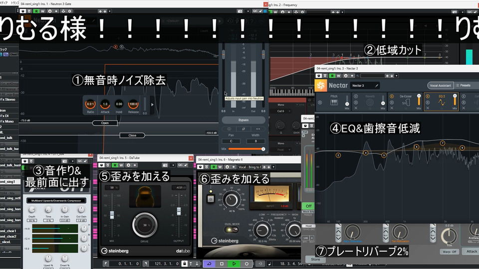This screenshot has width=479, height=269.
Task: Activate cycle loop in transport bar
Action: (x=210, y=264)
